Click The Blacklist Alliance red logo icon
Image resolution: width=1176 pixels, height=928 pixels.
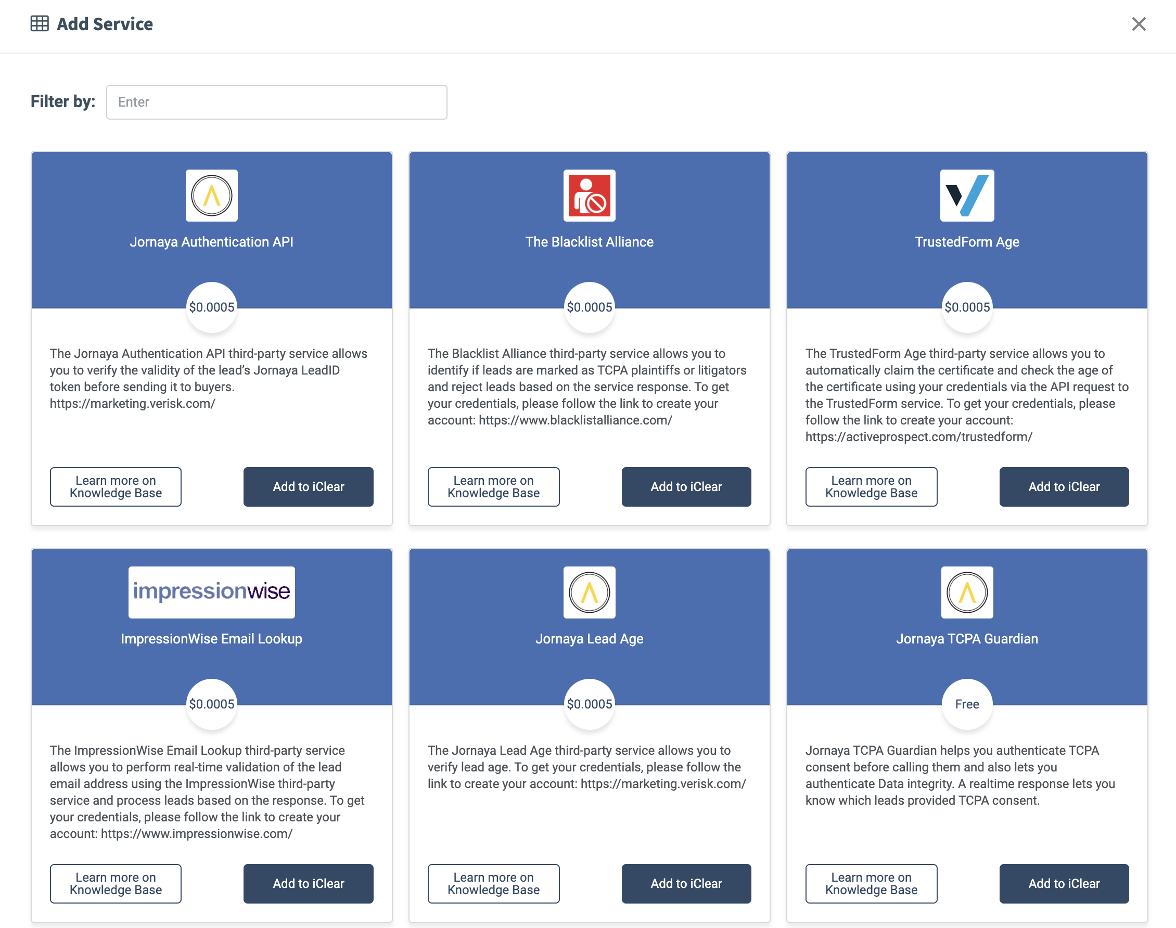589,196
